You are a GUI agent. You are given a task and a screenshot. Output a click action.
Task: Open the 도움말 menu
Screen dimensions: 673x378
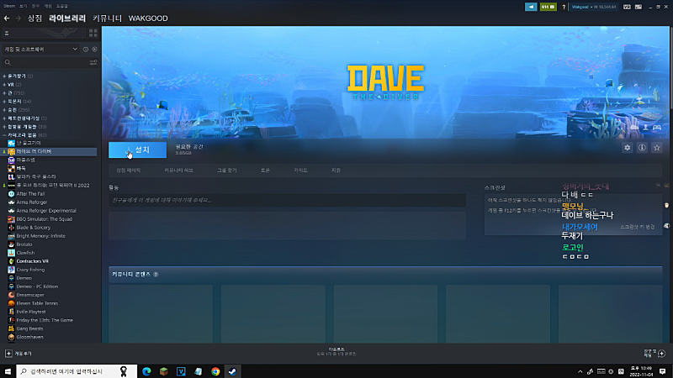pyautogui.click(x=62, y=6)
